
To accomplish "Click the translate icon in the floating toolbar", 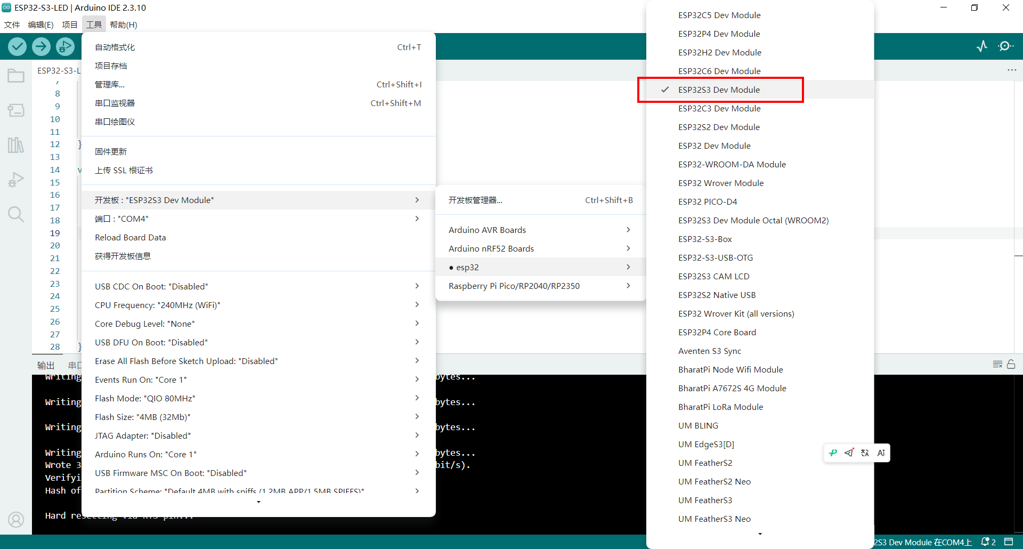I will (865, 453).
